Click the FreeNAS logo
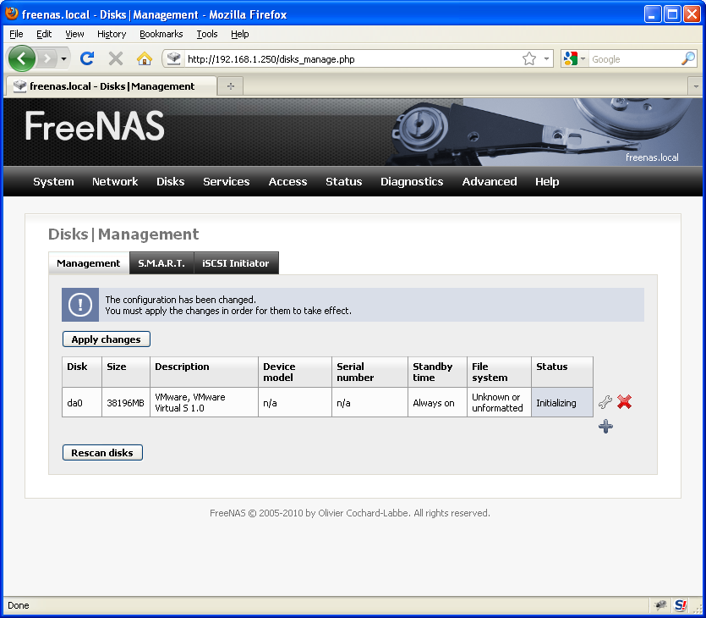Viewport: 706px width, 618px height. coord(95,126)
